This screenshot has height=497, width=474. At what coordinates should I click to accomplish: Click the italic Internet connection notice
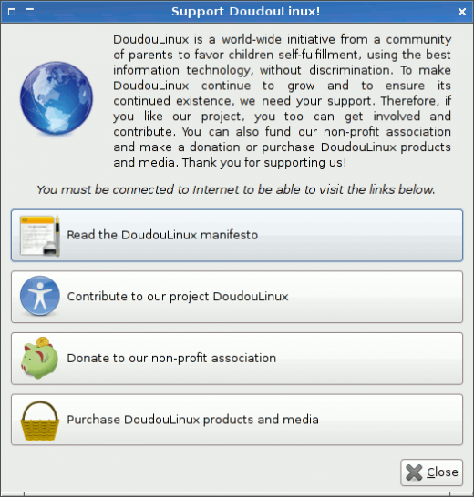(235, 189)
